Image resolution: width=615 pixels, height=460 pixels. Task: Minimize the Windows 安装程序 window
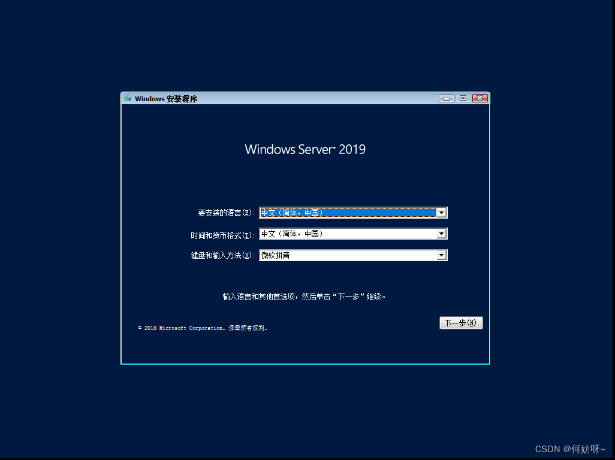447,98
